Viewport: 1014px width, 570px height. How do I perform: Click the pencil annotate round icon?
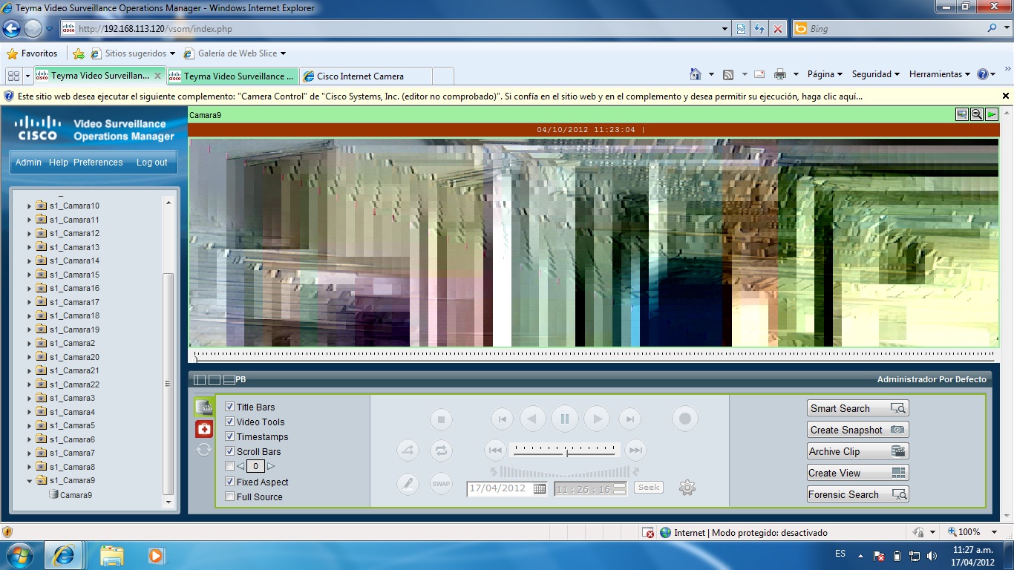tap(408, 484)
